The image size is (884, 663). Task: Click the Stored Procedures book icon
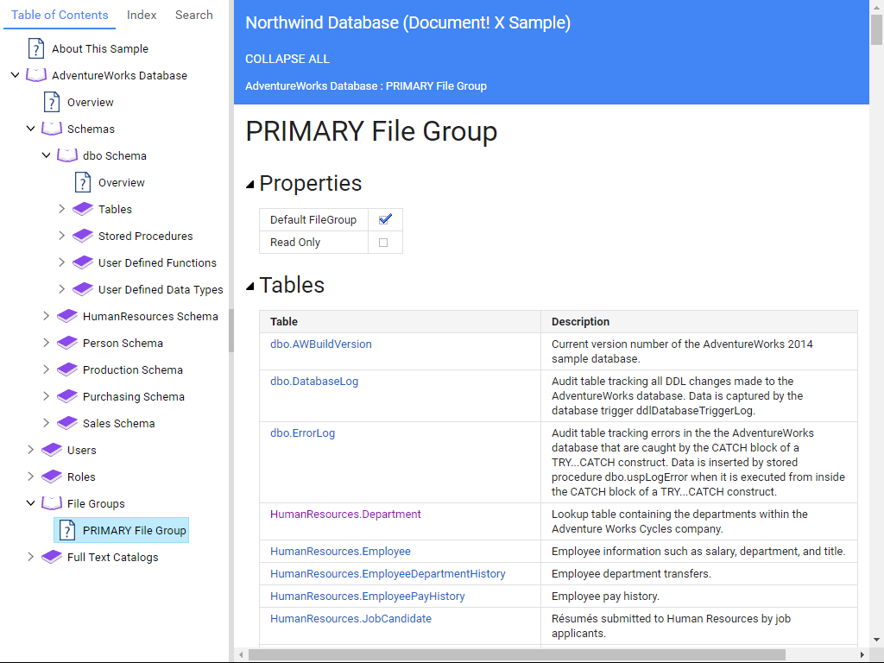pyautogui.click(x=83, y=236)
